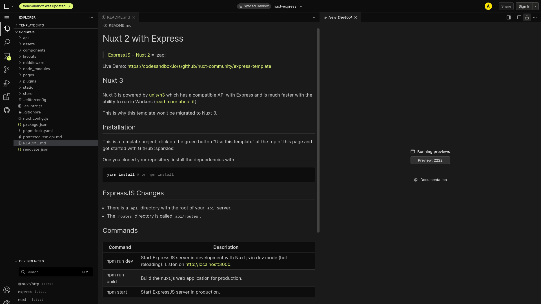Click the split editor icon
Image resolution: width=541 pixels, height=304 pixels.
pyautogui.click(x=519, y=17)
